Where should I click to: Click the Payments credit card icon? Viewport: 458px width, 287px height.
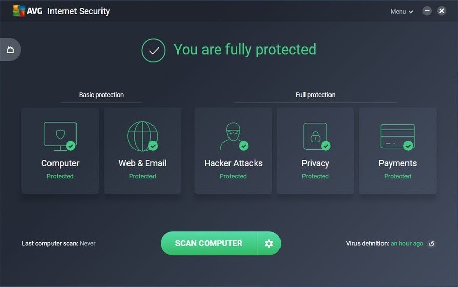397,137
